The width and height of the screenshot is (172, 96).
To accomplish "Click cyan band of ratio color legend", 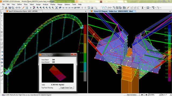I will [85, 67].
